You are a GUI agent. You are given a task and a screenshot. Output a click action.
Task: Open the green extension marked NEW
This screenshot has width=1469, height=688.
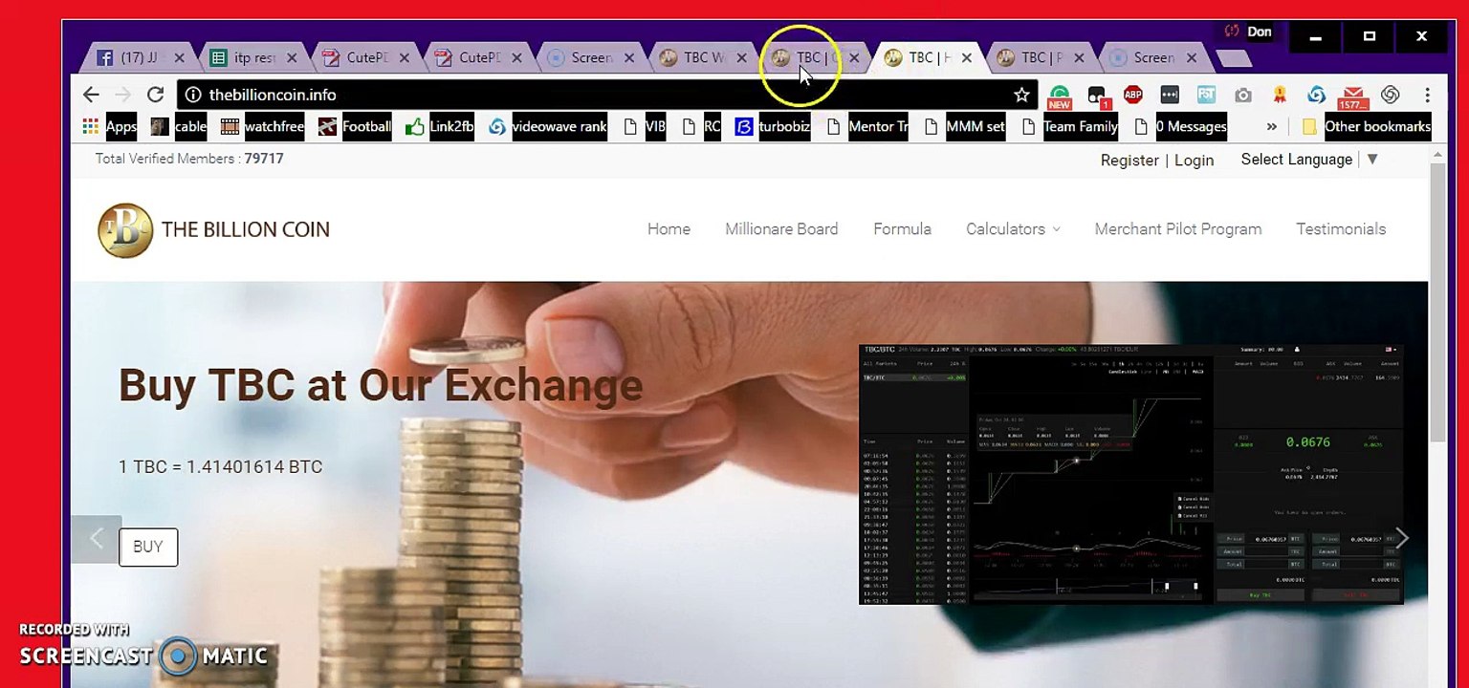point(1059,96)
